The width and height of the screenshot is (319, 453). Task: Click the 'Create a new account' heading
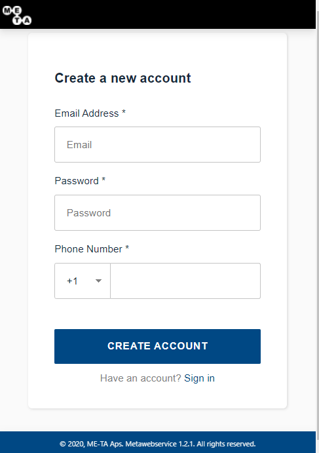(122, 78)
